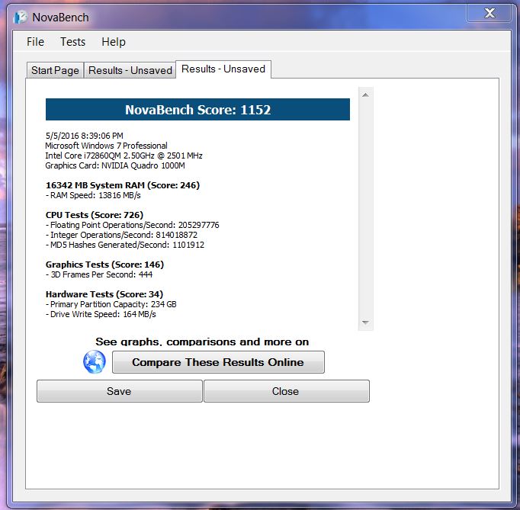Click the Close button below results
The image size is (520, 510).
coord(287,391)
